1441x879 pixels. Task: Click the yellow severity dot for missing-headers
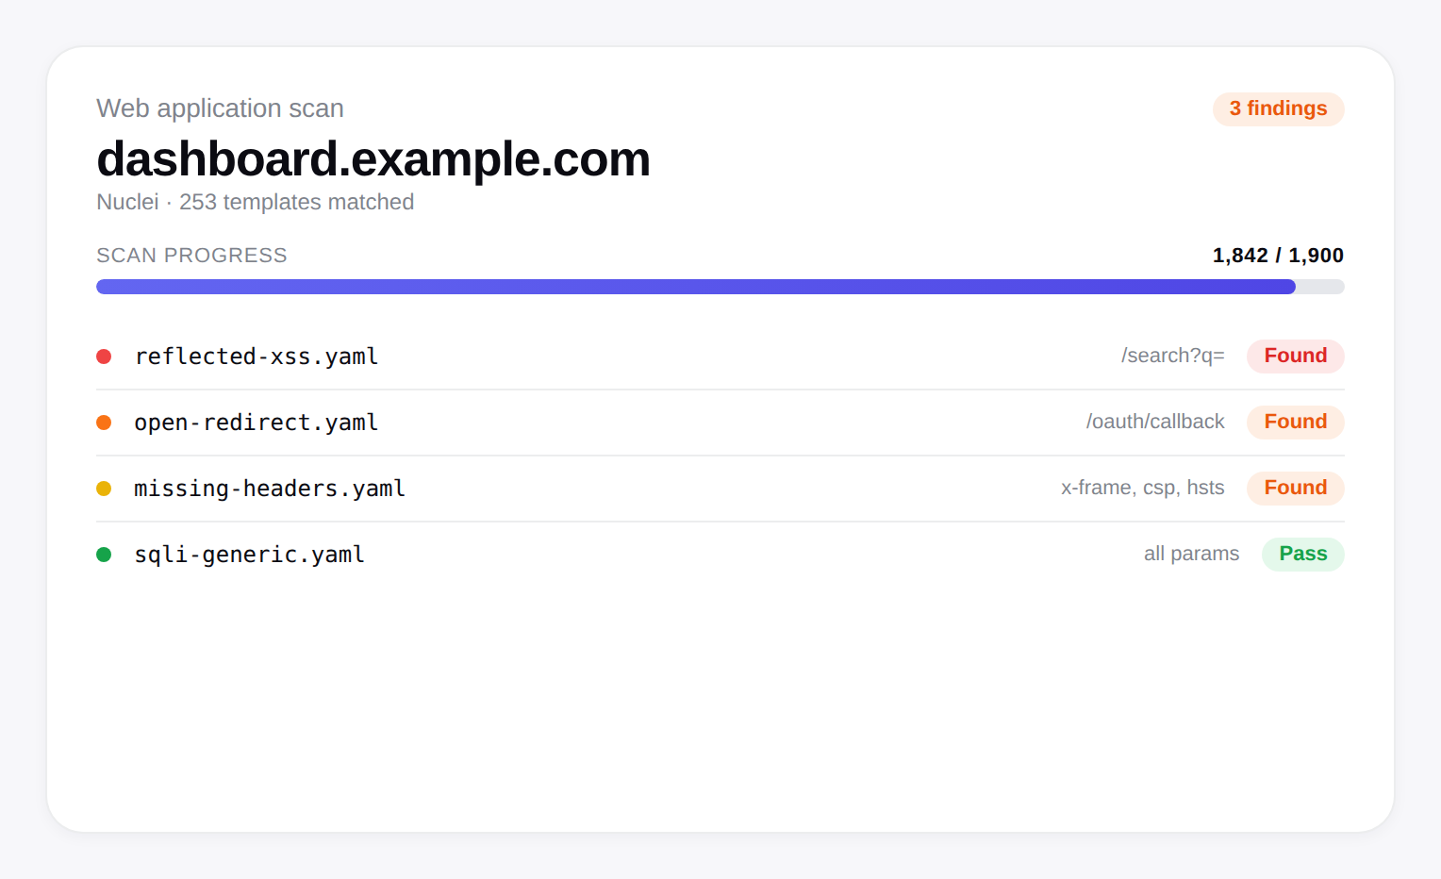(104, 489)
